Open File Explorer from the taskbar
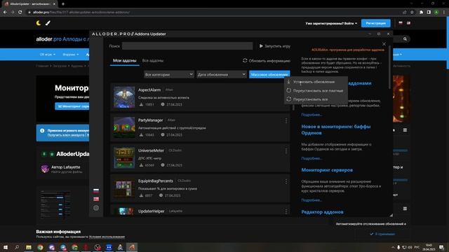The height and width of the screenshot is (252, 449). [29, 247]
